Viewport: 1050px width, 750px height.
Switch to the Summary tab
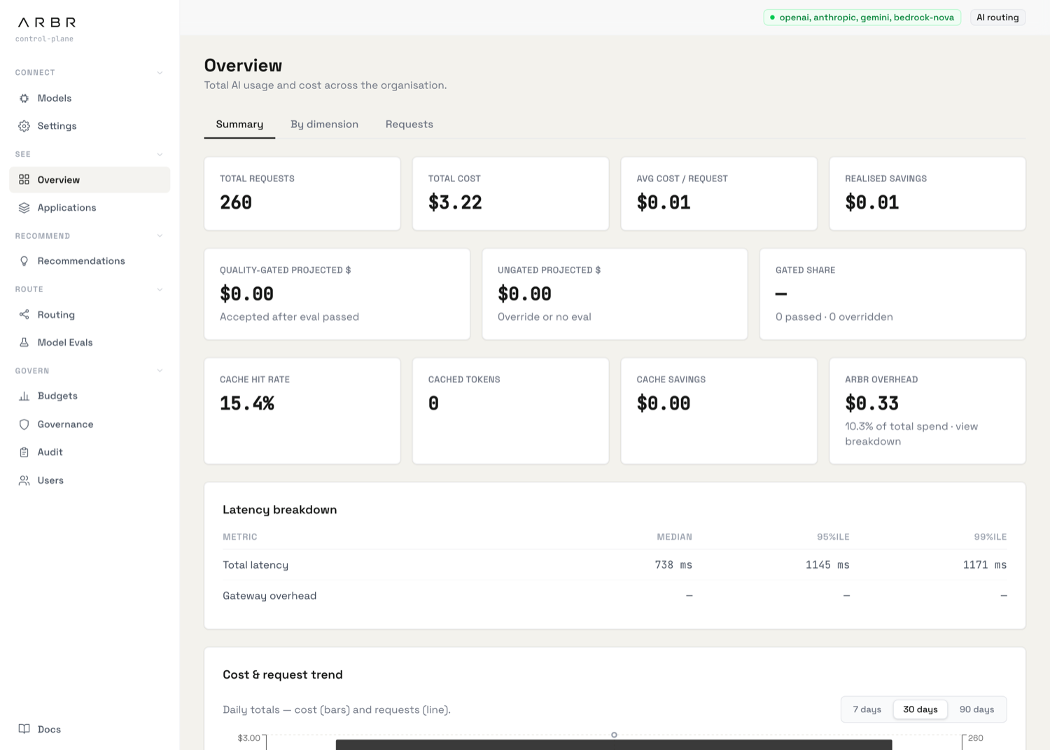(239, 125)
